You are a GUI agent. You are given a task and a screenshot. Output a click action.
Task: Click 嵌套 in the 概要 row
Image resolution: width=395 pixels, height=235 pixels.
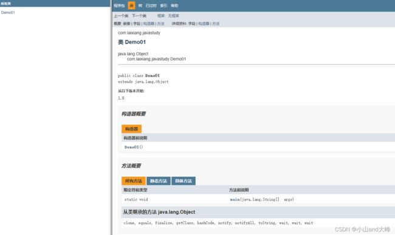point(127,24)
